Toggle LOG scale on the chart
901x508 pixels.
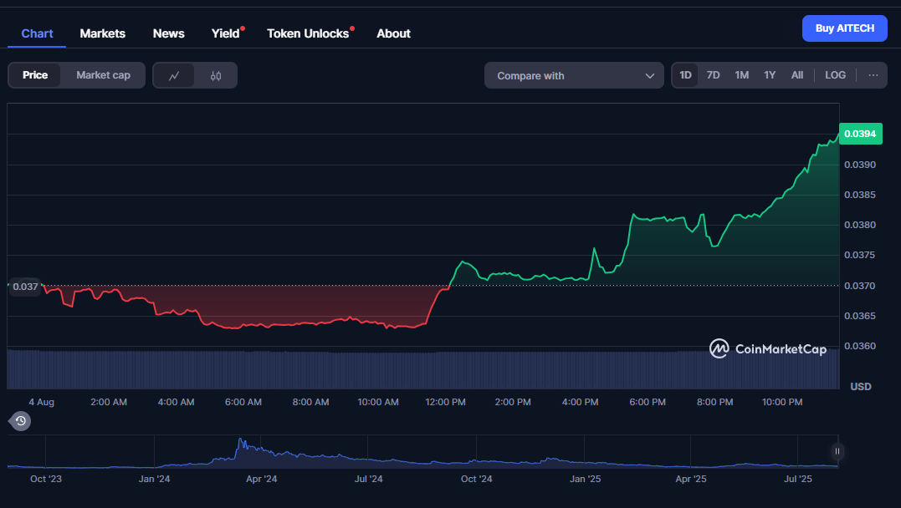(835, 75)
